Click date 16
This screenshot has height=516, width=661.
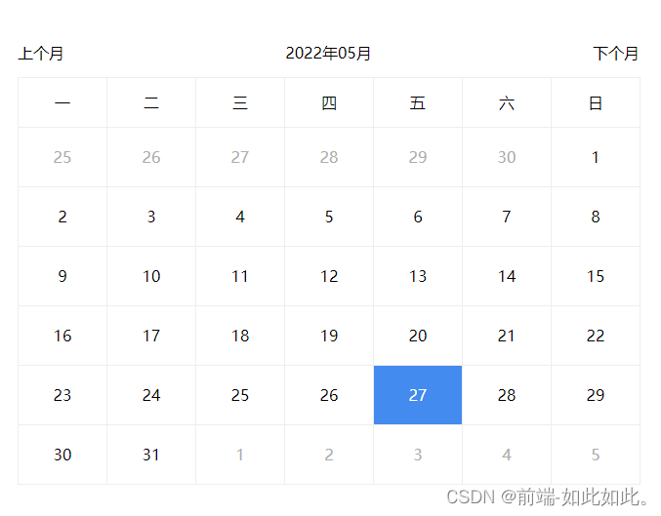click(x=62, y=336)
